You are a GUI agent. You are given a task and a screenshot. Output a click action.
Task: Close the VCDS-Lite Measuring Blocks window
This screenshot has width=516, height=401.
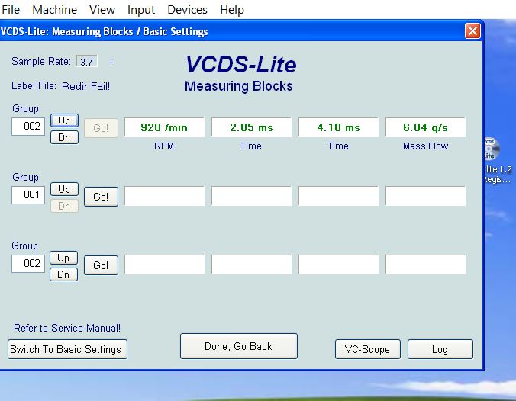point(472,31)
